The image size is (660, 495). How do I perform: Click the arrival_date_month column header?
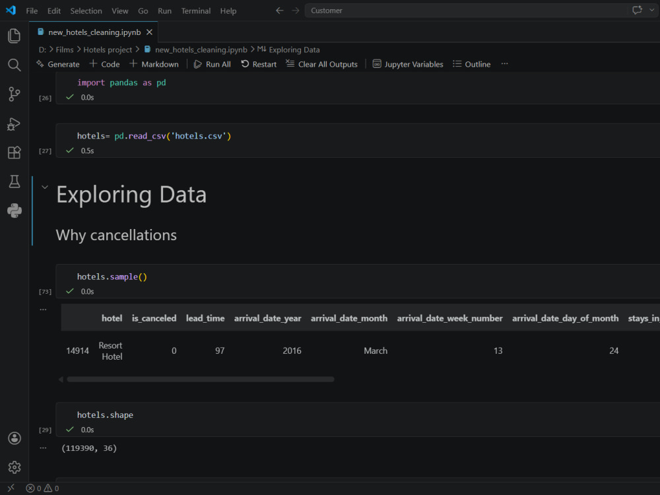click(349, 318)
